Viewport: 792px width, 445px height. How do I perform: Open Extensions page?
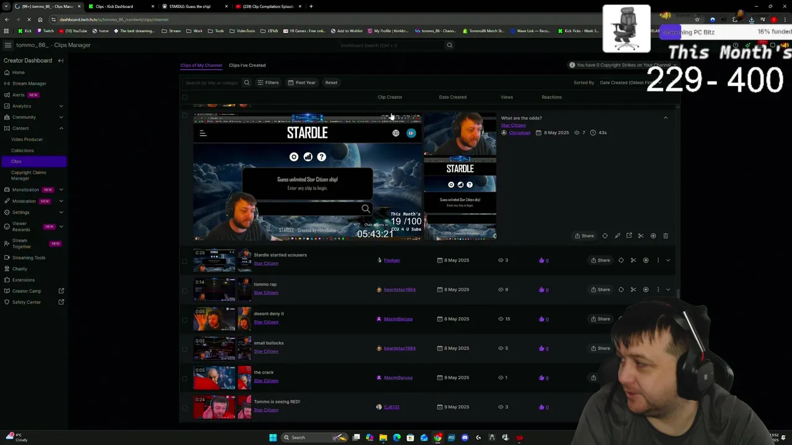coord(24,280)
